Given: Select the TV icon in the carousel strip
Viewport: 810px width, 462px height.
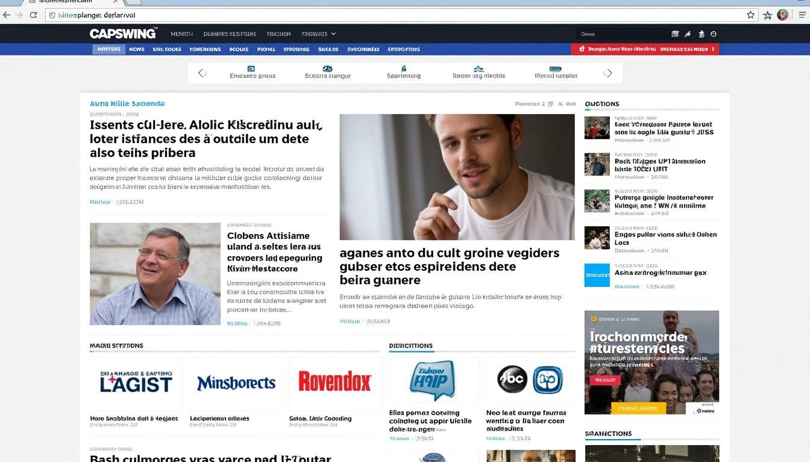Looking at the screenshot, I should 251,69.
